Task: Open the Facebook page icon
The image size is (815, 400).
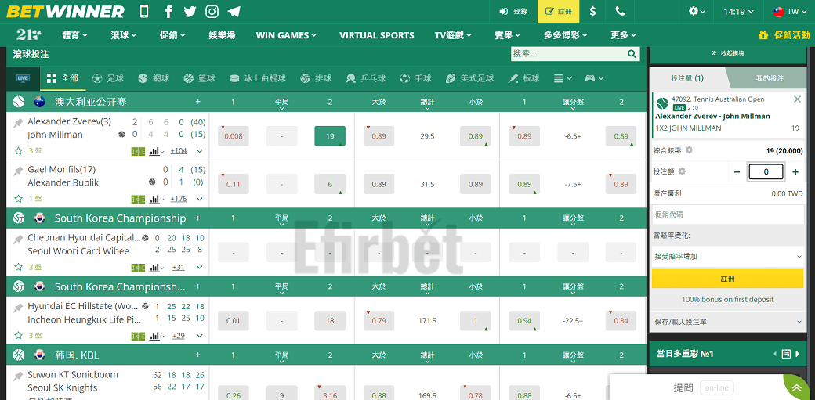Action: point(168,12)
